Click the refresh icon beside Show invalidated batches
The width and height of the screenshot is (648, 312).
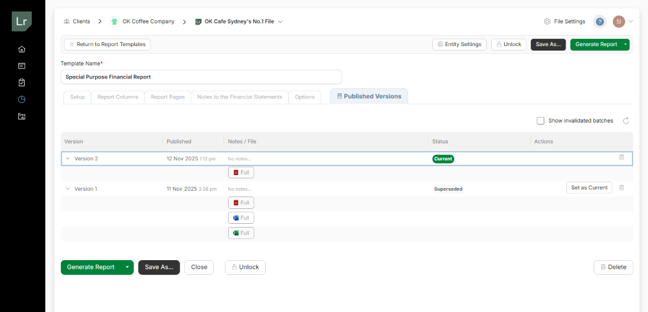pyautogui.click(x=626, y=121)
